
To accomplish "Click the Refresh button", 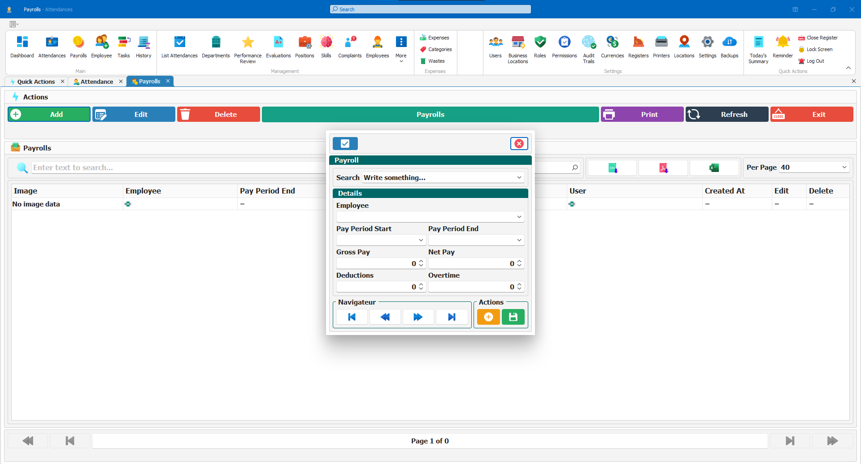I will coord(727,114).
